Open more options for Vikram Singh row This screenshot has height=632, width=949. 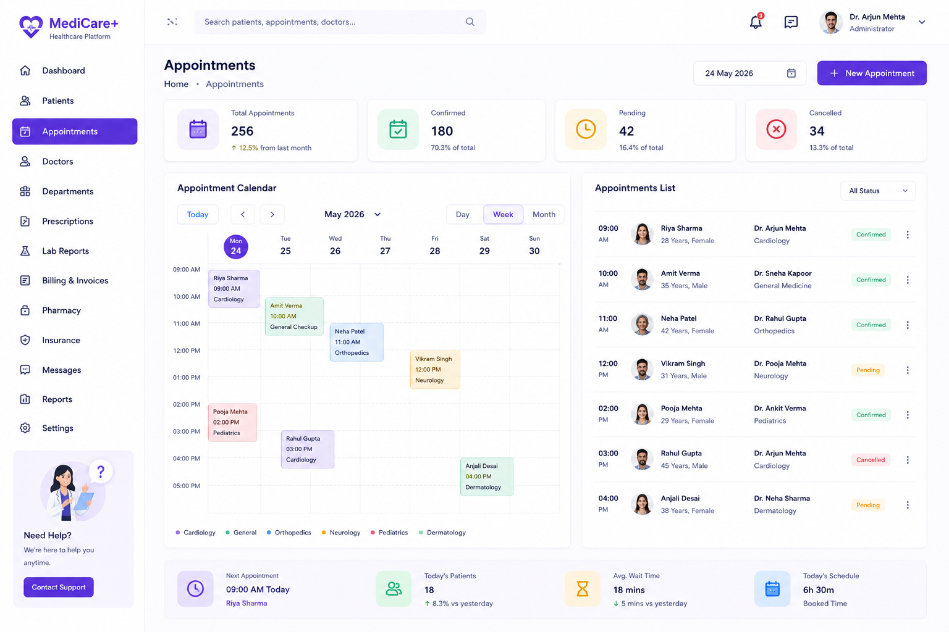pos(908,370)
